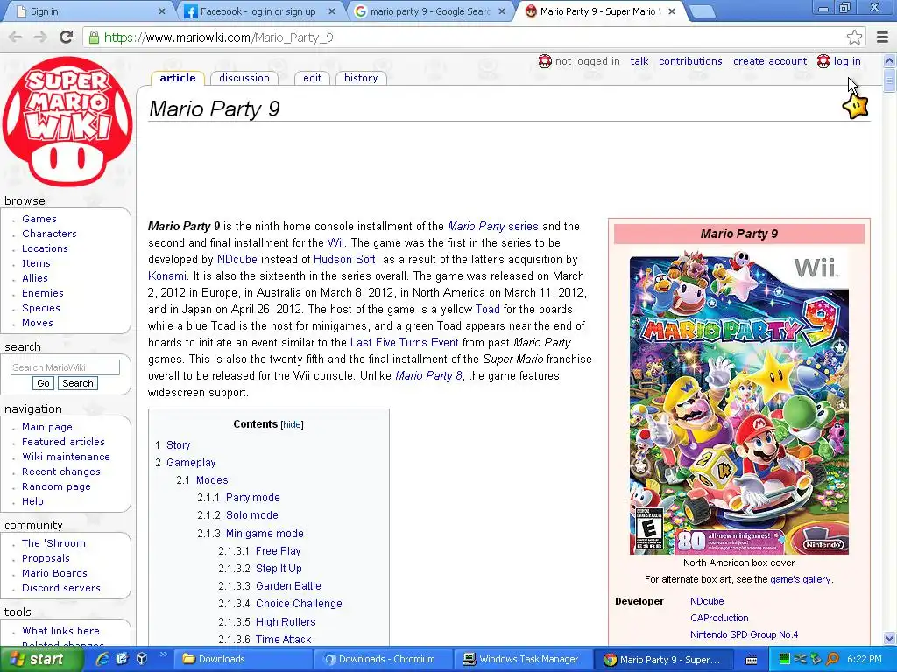Screen dimensions: 897x672
Task: Open the Start menu
Action: [40, 659]
